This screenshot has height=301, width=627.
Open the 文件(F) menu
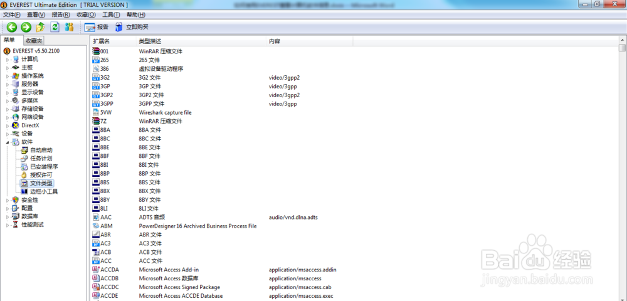point(11,15)
